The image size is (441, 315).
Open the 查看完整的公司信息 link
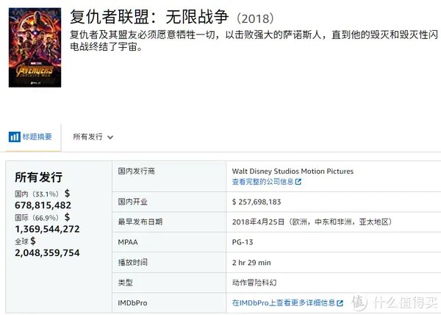(266, 182)
